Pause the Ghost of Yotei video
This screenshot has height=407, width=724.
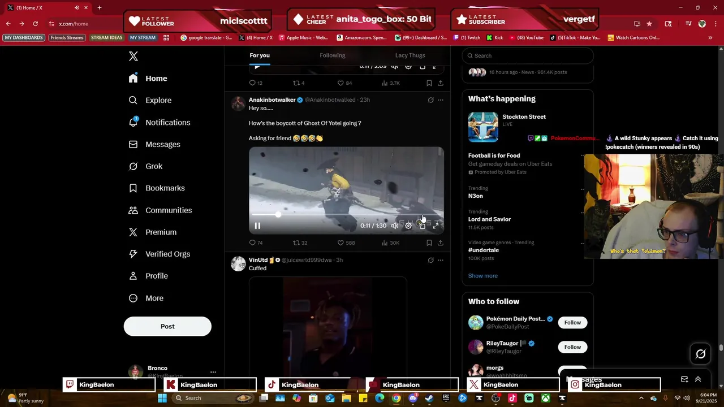pyautogui.click(x=257, y=226)
